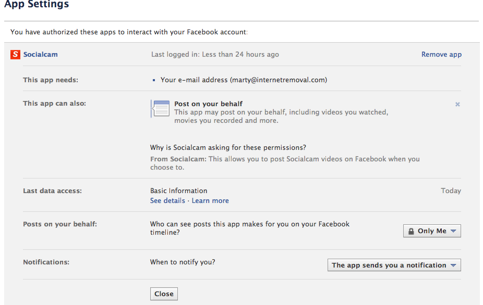Click the Post on your behalf timeline icon
483x305 pixels.
[x=160, y=109]
